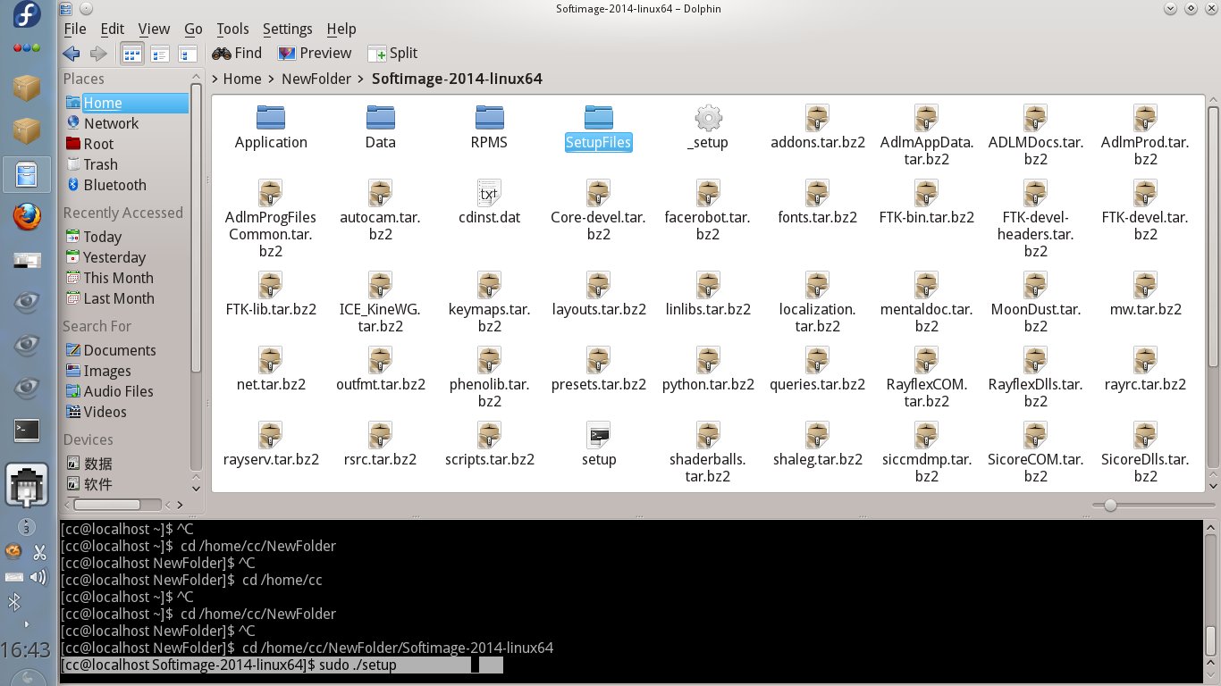The height and width of the screenshot is (686, 1221).
Task: Open the File menu
Action: click(75, 29)
